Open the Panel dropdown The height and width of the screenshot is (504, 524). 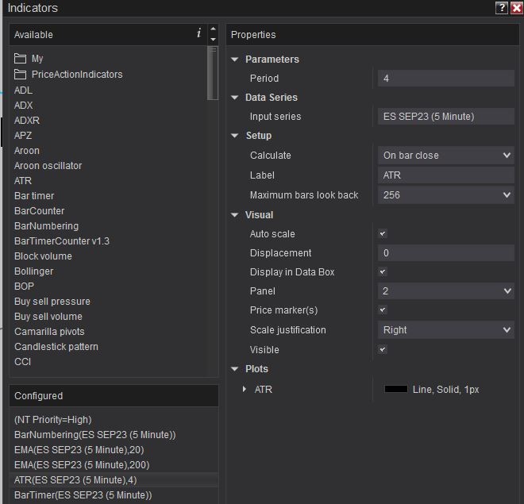pyautogui.click(x=446, y=291)
